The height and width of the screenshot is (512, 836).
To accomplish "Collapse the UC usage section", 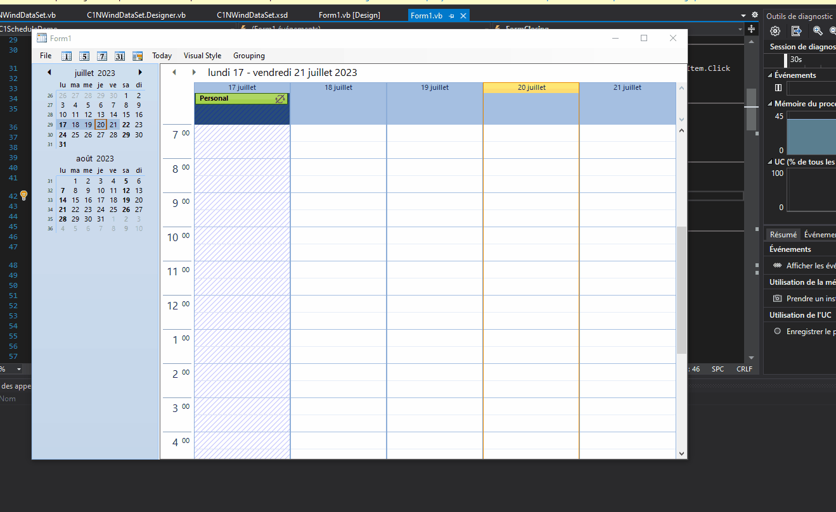I will click(770, 162).
